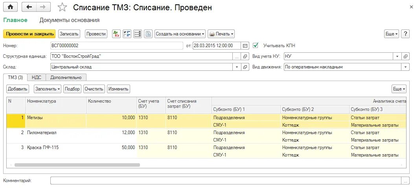The image size is (414, 188).
Task: Show Дт/Кт postings of the document
Action: click(x=116, y=34)
